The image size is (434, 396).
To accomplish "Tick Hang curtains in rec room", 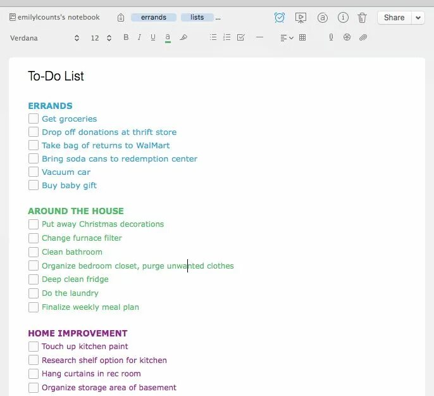I will 34,374.
